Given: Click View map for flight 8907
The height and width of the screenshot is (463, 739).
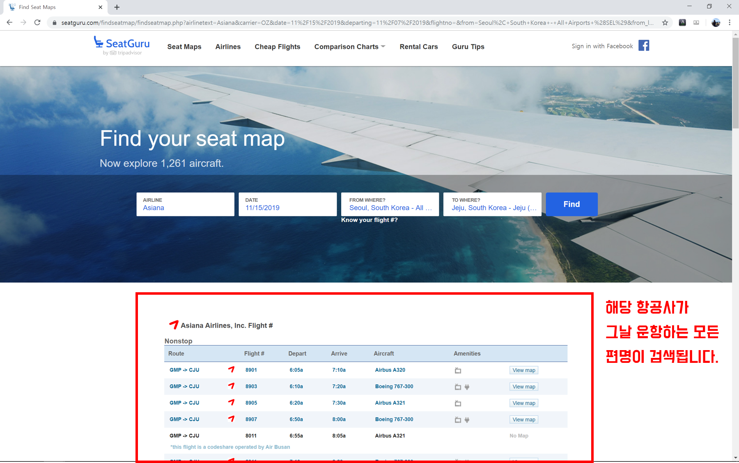Looking at the screenshot, I should click(524, 419).
